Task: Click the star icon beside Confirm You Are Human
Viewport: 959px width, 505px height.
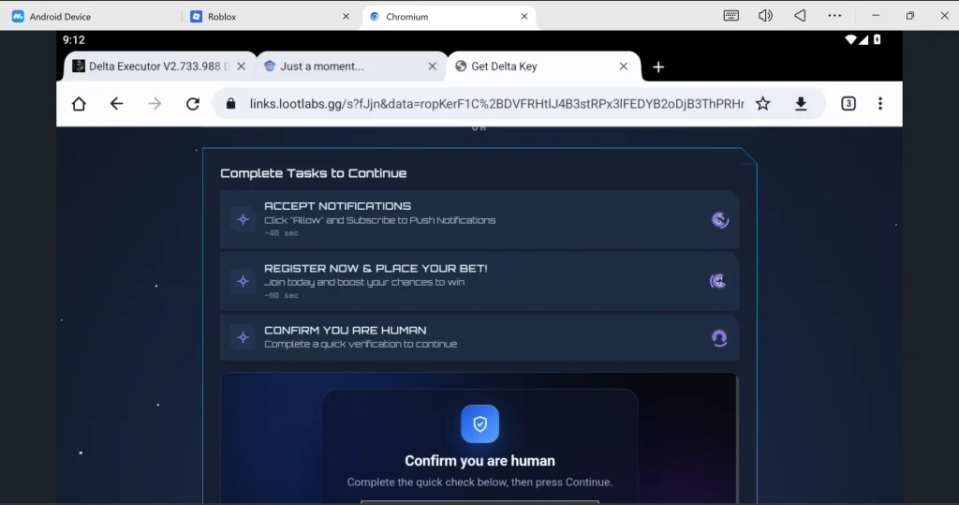Action: [243, 337]
